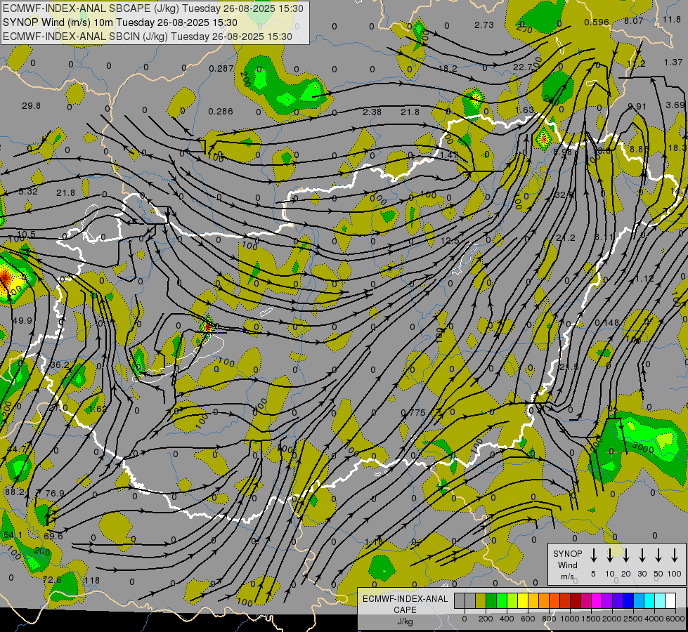Select the SYNOP Wind 10m title line
688x632 pixels.
point(119,22)
